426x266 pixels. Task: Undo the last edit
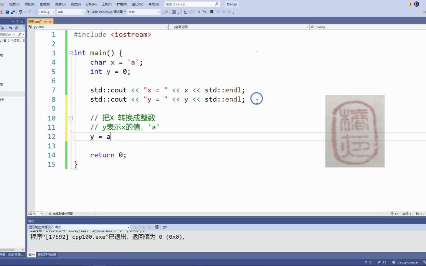(21, 12)
